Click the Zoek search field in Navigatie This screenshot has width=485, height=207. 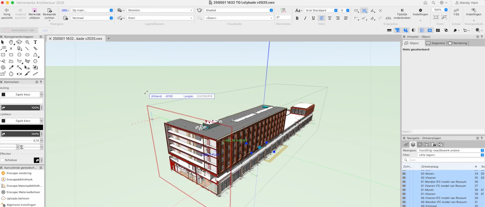coord(443,160)
